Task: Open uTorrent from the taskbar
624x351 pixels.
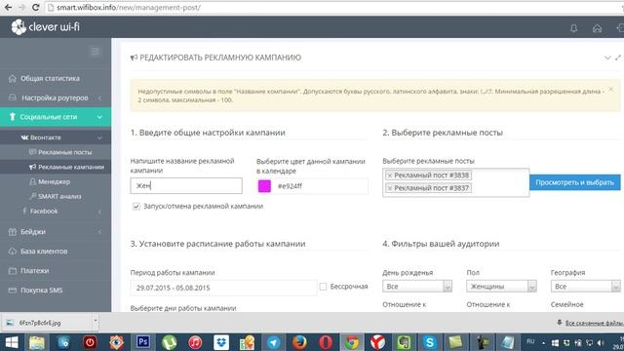Action: pos(169,342)
